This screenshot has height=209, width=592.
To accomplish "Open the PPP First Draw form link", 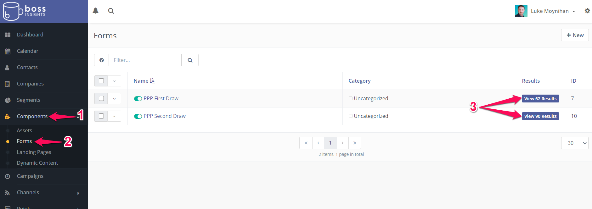I will click(161, 98).
